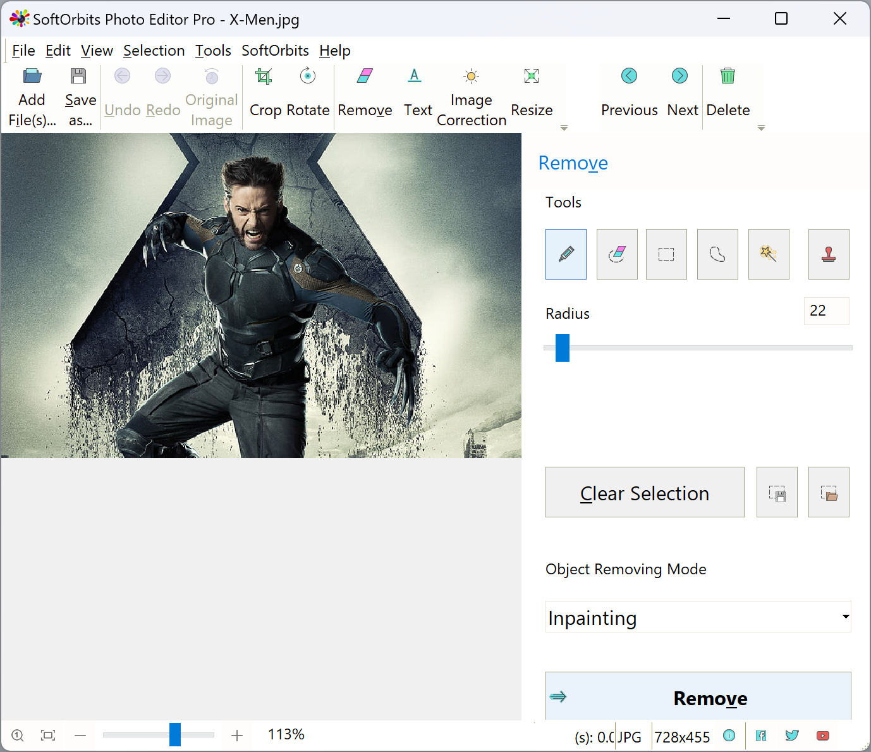Open the File menu
This screenshot has height=752, width=871.
23,51
